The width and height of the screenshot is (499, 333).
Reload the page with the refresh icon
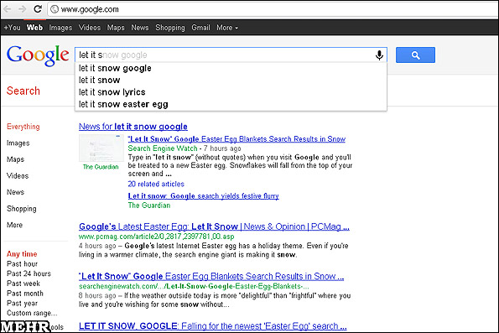38,9
